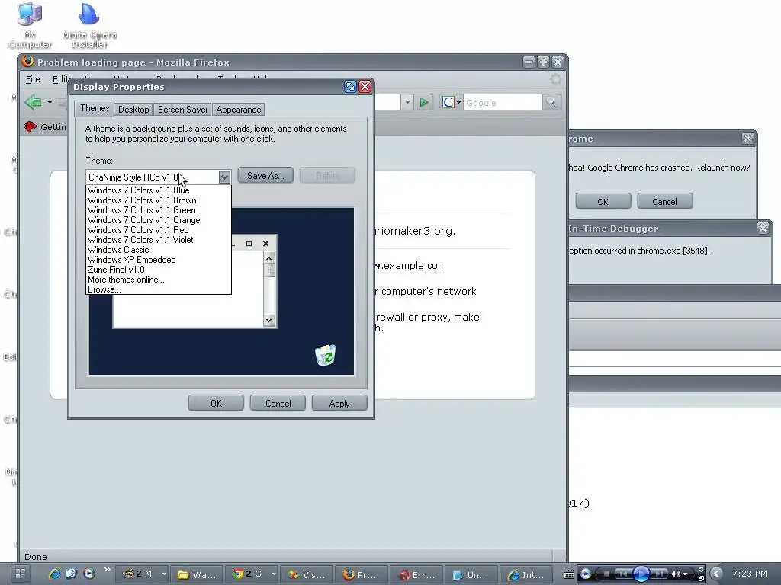This screenshot has width=781, height=585.
Task: Launch Windows Media Player quick launch icon
Action: [88, 574]
